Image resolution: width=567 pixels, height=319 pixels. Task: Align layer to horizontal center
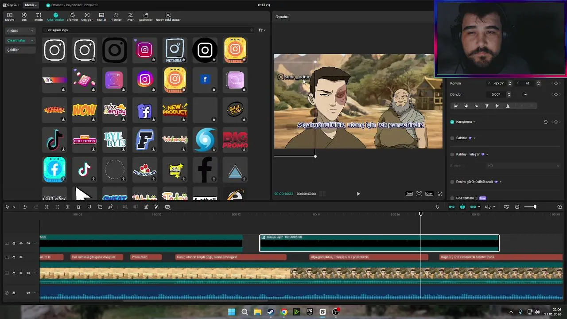click(x=466, y=106)
